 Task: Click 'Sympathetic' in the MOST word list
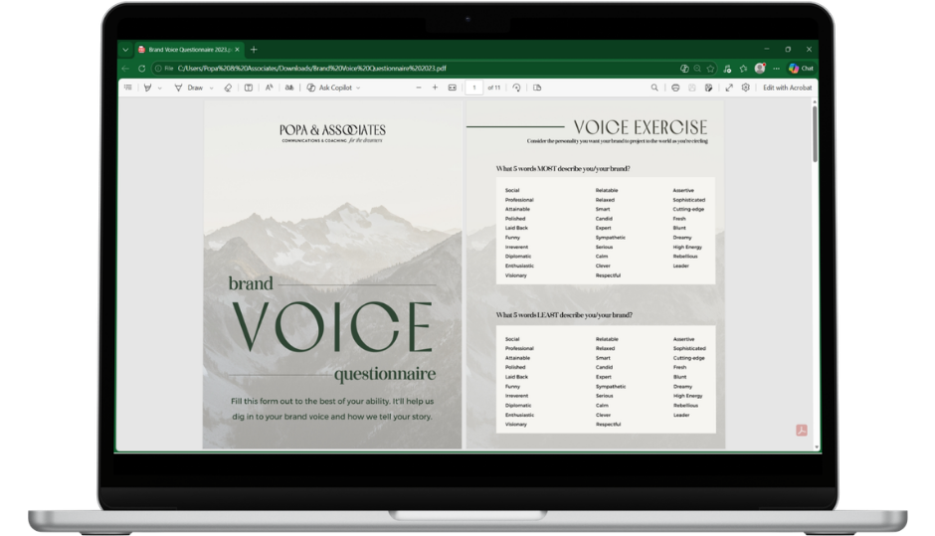[610, 238]
